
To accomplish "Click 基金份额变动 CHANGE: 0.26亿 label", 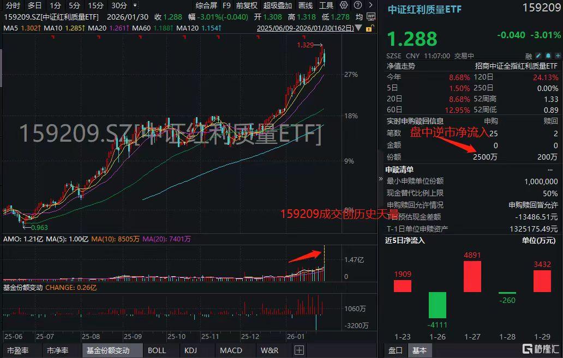I will [50, 288].
